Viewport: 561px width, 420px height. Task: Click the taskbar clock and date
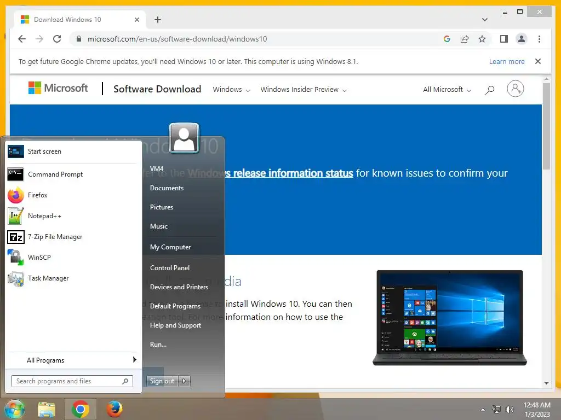(x=537, y=410)
